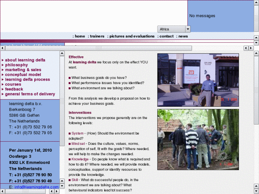The height and width of the screenshot is (194, 259).
Task: Click the header horizontal scrollbar thumb
Action: pyautogui.click(x=99, y=48)
